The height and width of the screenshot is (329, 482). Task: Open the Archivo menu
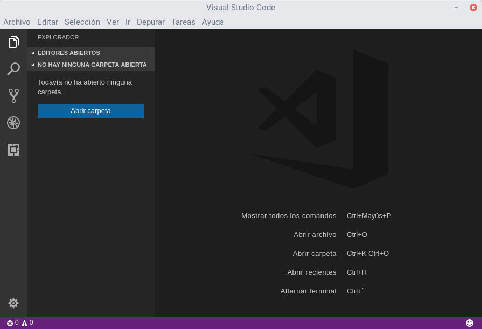(17, 22)
